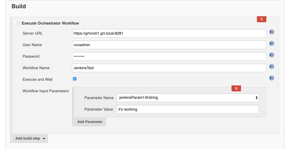Viewport: 290px width, 149px height.
Task: Grab the Execute Orchestrator Workflow drag handle
Action: (18, 24)
